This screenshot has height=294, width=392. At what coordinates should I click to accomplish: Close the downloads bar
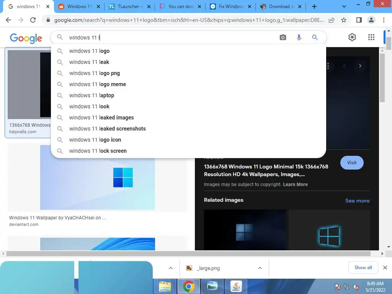point(385,268)
